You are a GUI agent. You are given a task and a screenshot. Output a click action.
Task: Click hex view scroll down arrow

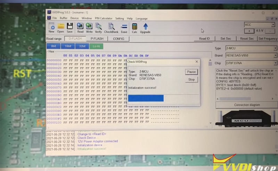pos(211,123)
